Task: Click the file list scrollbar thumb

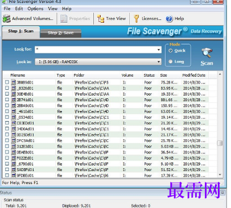Action: point(220,143)
